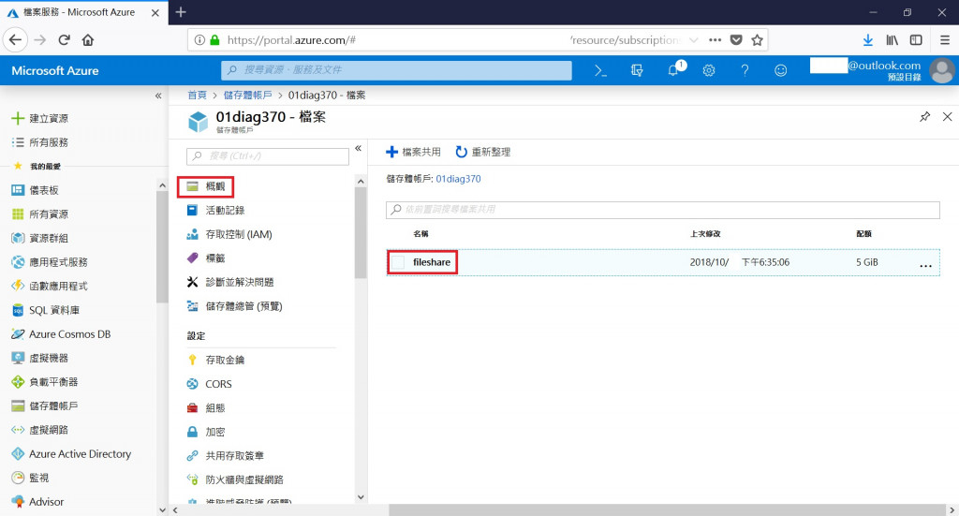Viewport: 959px width, 516px height.
Task: Open the fileshare file share
Action: point(431,262)
